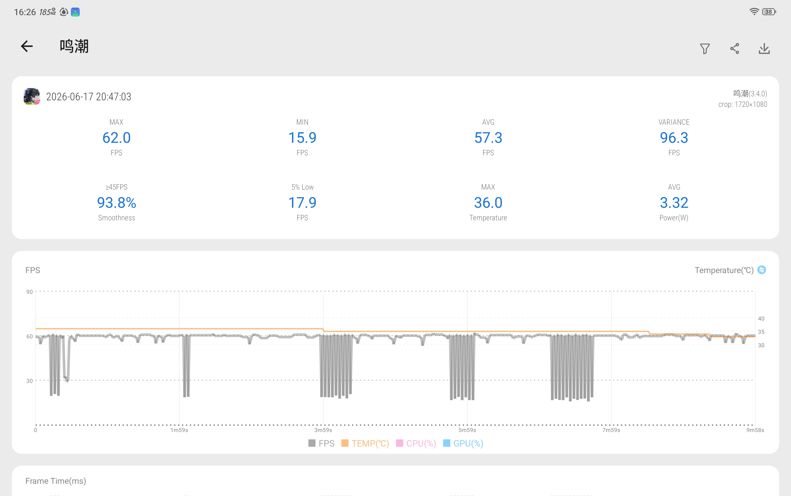Tap the battery indicator showing 38

pos(769,12)
